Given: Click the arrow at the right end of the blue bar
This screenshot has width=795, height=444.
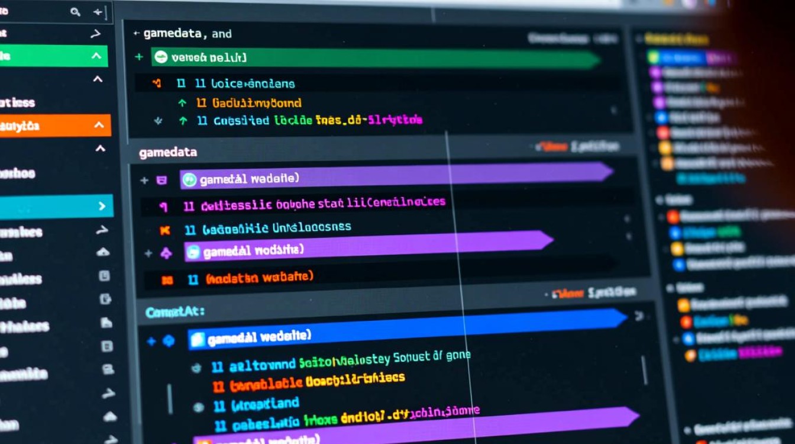Looking at the screenshot, I should pyautogui.click(x=639, y=316).
